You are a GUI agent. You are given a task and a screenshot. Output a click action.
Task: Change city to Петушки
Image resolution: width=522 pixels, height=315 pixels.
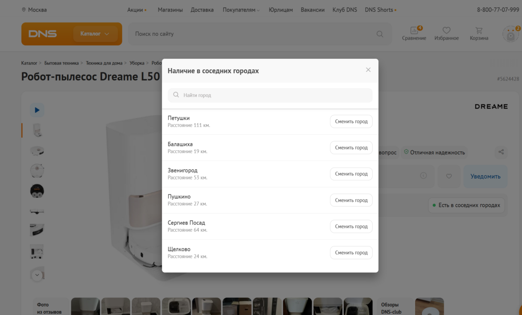[x=351, y=122]
